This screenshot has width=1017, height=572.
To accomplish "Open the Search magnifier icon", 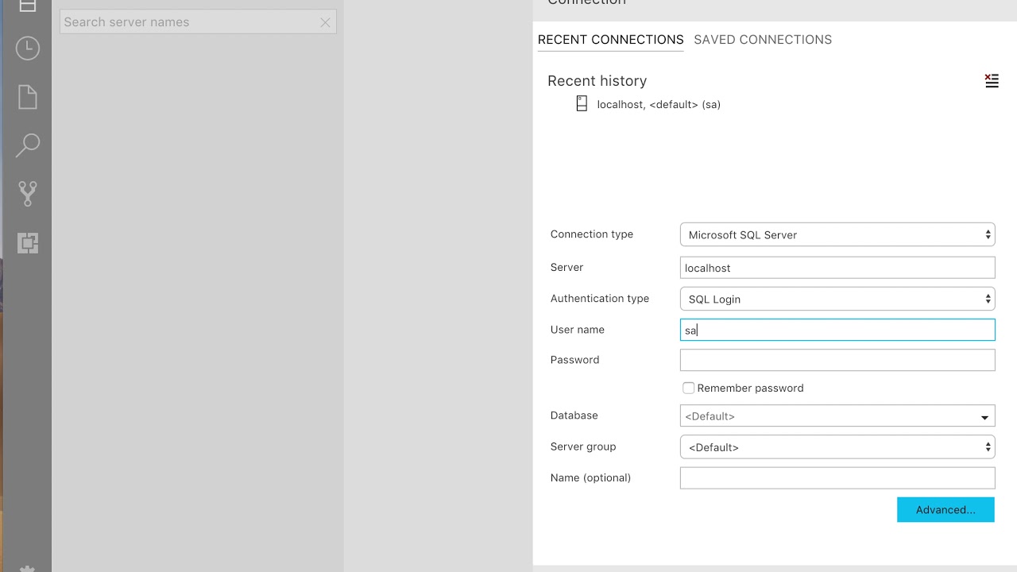I will [28, 145].
